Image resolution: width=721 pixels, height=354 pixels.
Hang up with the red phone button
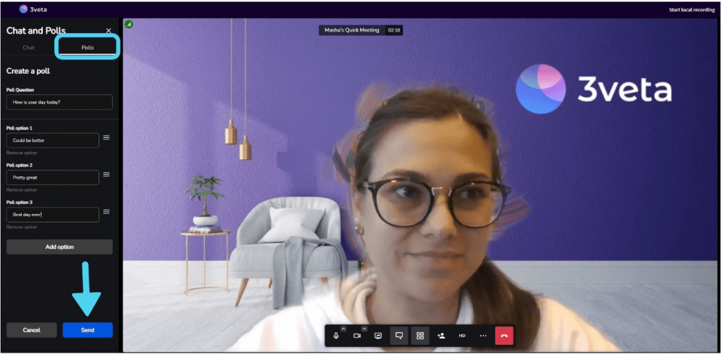(504, 336)
